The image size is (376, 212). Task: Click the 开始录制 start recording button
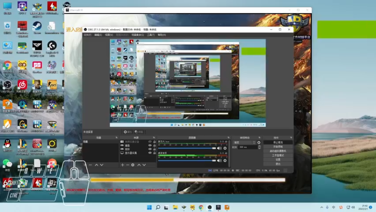[277, 147]
